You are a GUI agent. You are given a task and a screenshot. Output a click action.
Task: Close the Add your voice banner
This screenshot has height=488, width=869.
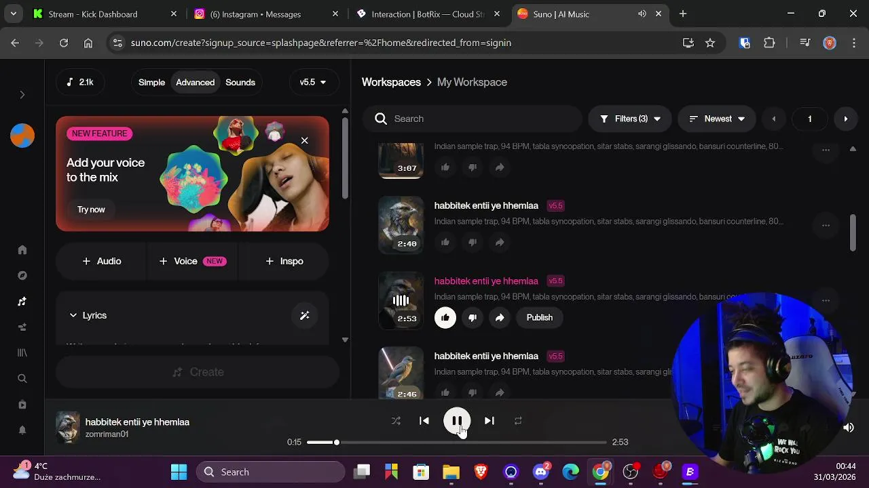coord(304,140)
